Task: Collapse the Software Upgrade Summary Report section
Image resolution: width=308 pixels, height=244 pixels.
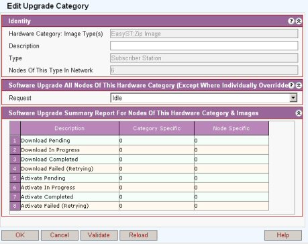Action: click(299, 113)
